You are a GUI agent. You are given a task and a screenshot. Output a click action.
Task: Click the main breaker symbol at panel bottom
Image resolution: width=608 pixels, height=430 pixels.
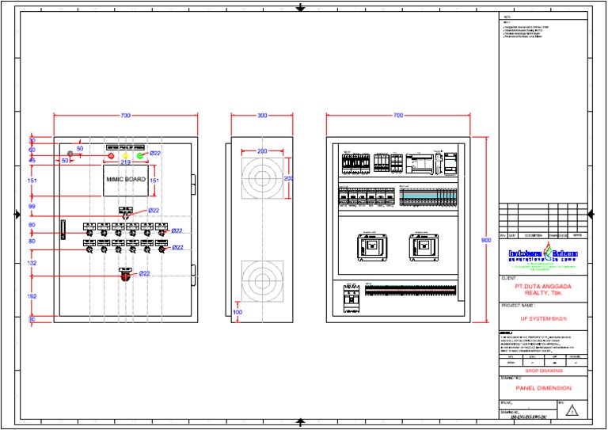(351, 299)
